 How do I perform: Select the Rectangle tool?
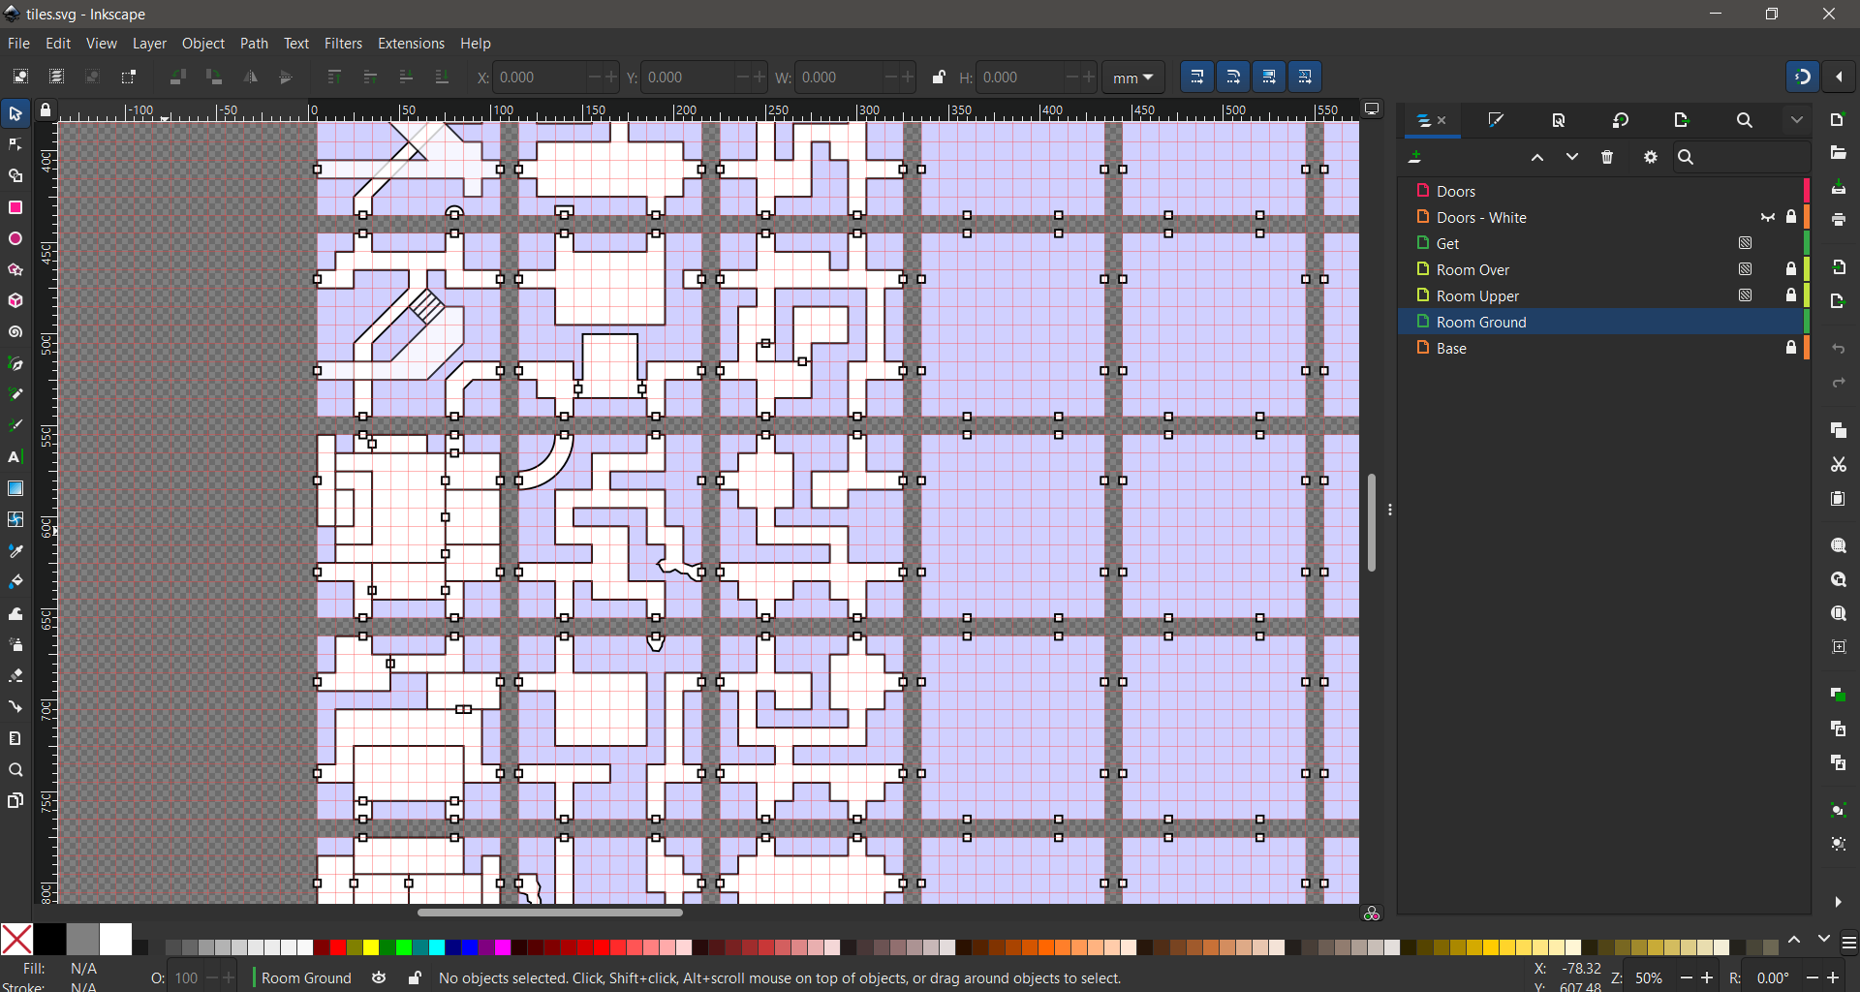[15, 208]
